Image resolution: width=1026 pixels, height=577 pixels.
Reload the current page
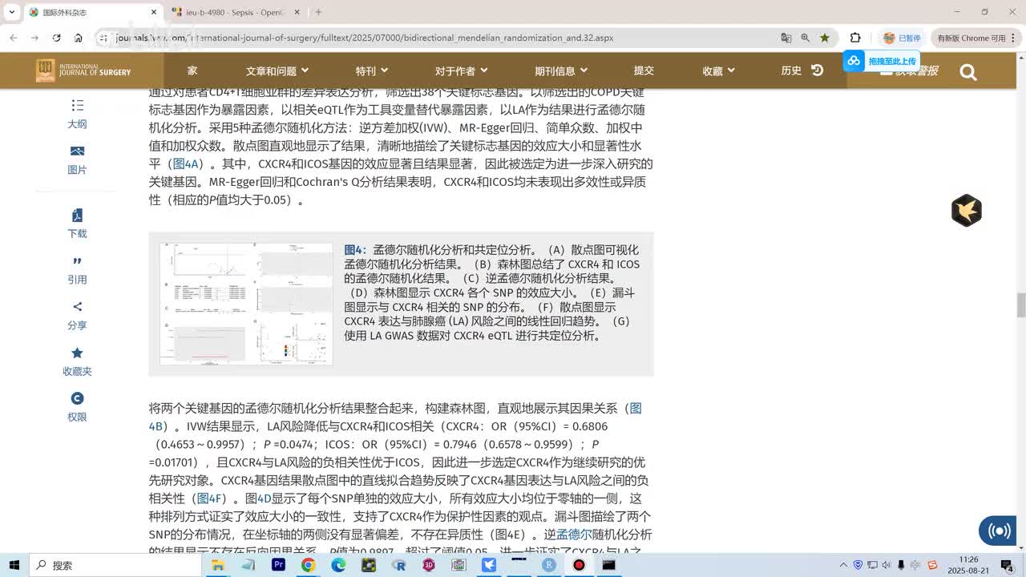pyautogui.click(x=56, y=38)
